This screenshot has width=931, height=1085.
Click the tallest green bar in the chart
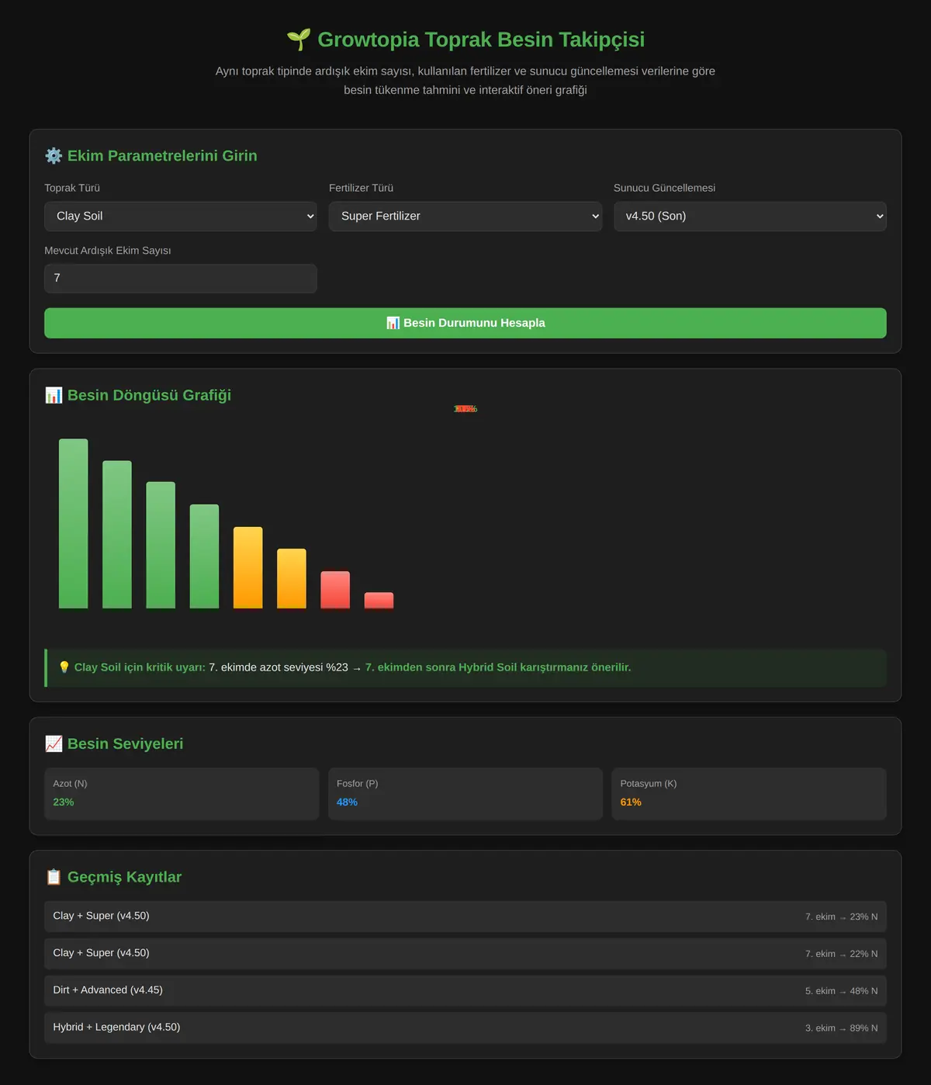point(74,524)
